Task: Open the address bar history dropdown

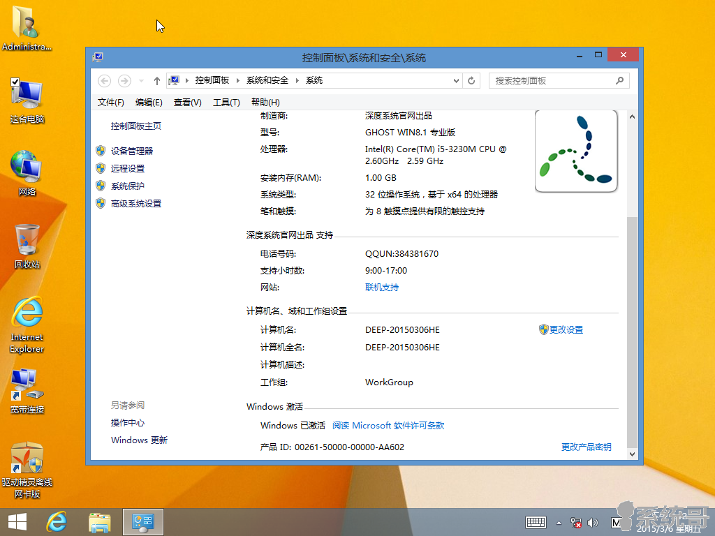Action: 456,81
